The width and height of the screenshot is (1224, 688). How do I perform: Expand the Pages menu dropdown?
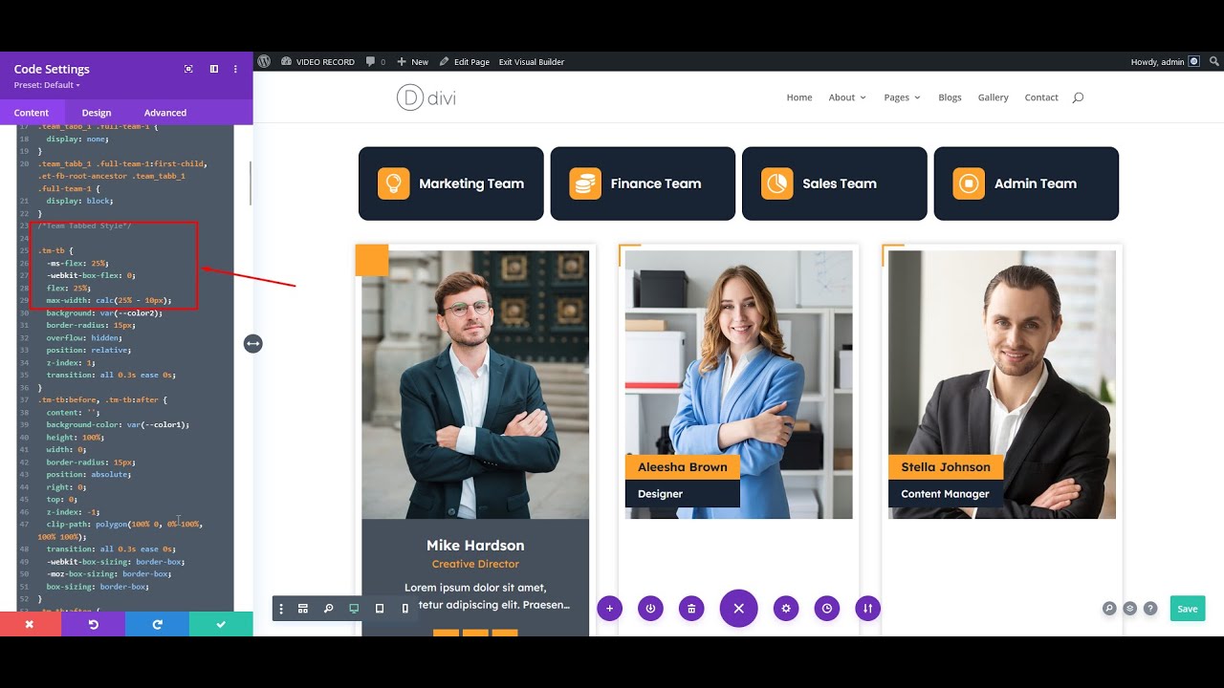pos(902,97)
